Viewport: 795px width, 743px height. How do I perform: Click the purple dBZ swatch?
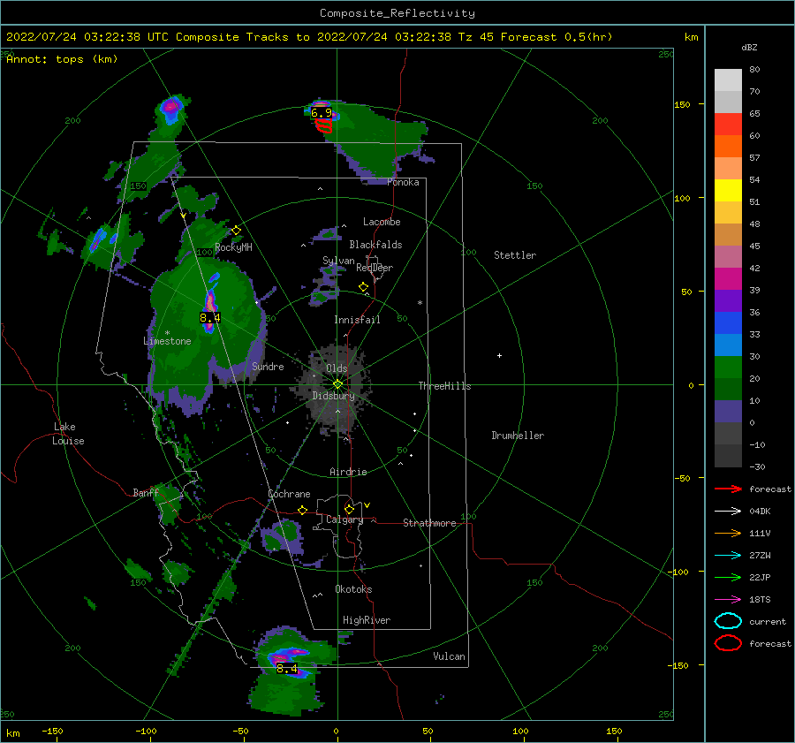point(728,301)
